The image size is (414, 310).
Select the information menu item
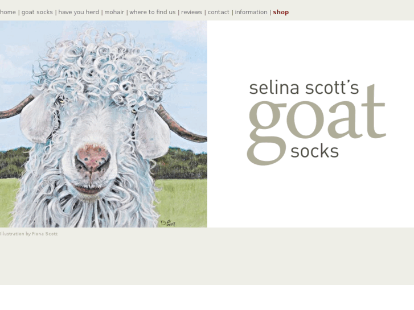tap(251, 13)
